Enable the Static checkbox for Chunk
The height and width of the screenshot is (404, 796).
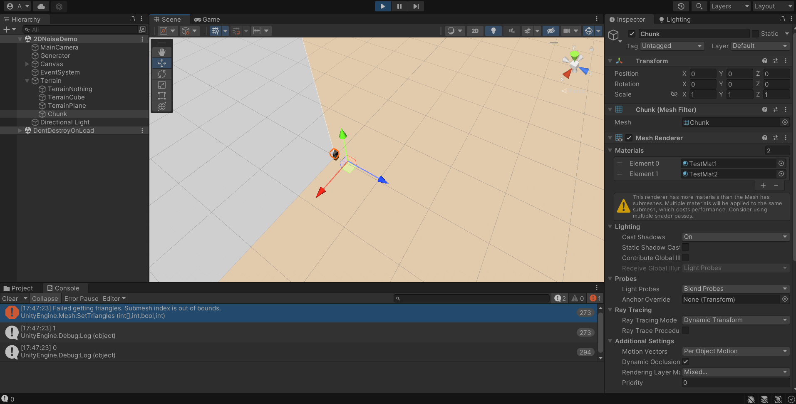[756, 33]
